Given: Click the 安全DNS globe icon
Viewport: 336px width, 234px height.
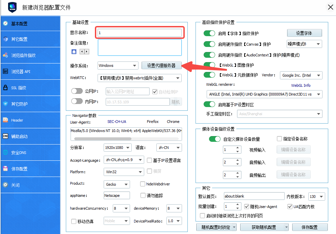Looking at the screenshot, I should point(5,153).
